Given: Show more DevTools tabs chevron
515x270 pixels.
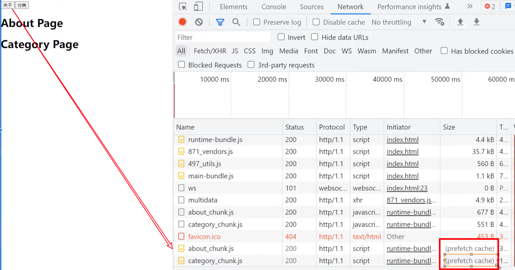Looking at the screenshot, I should click(470, 6).
